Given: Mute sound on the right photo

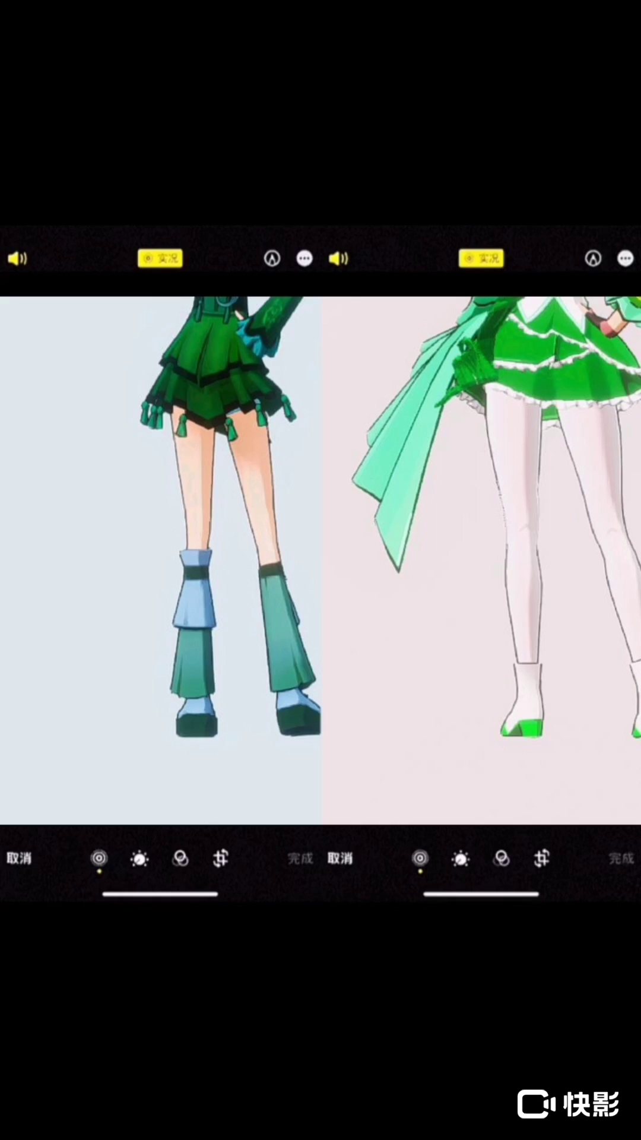Looking at the screenshot, I should pyautogui.click(x=338, y=258).
